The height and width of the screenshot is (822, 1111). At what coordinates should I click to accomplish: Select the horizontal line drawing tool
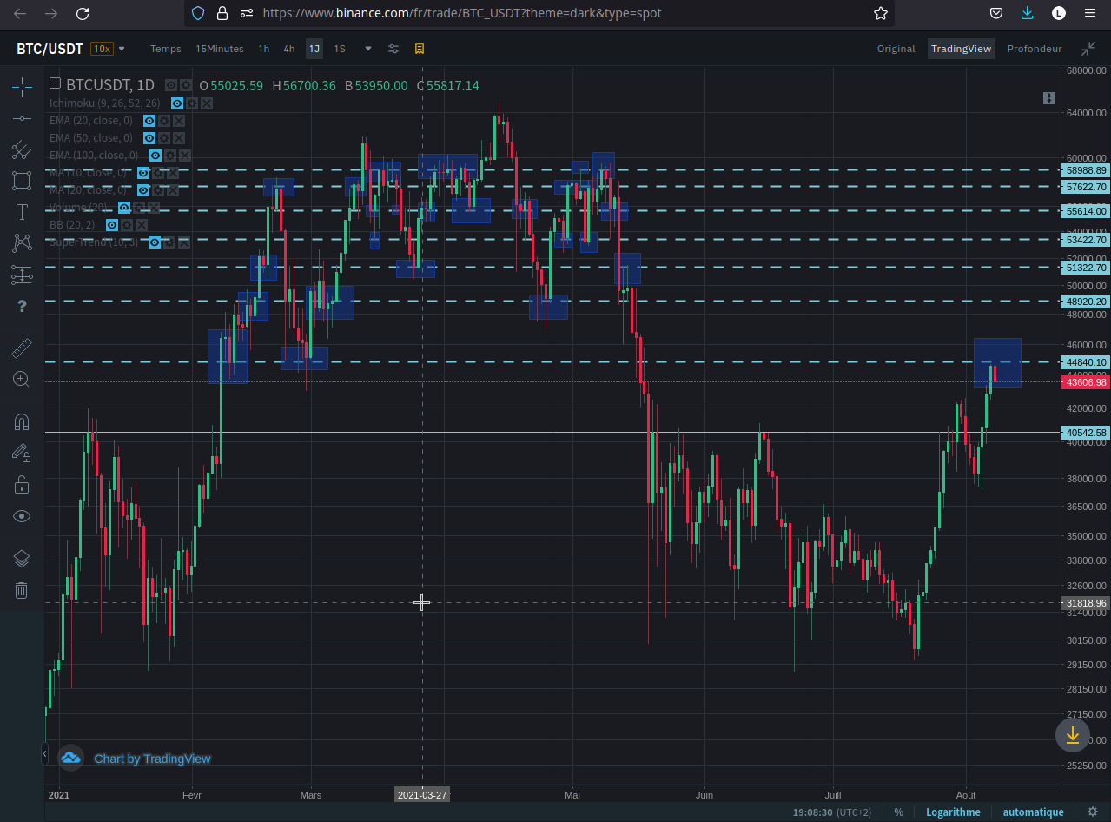coord(22,118)
